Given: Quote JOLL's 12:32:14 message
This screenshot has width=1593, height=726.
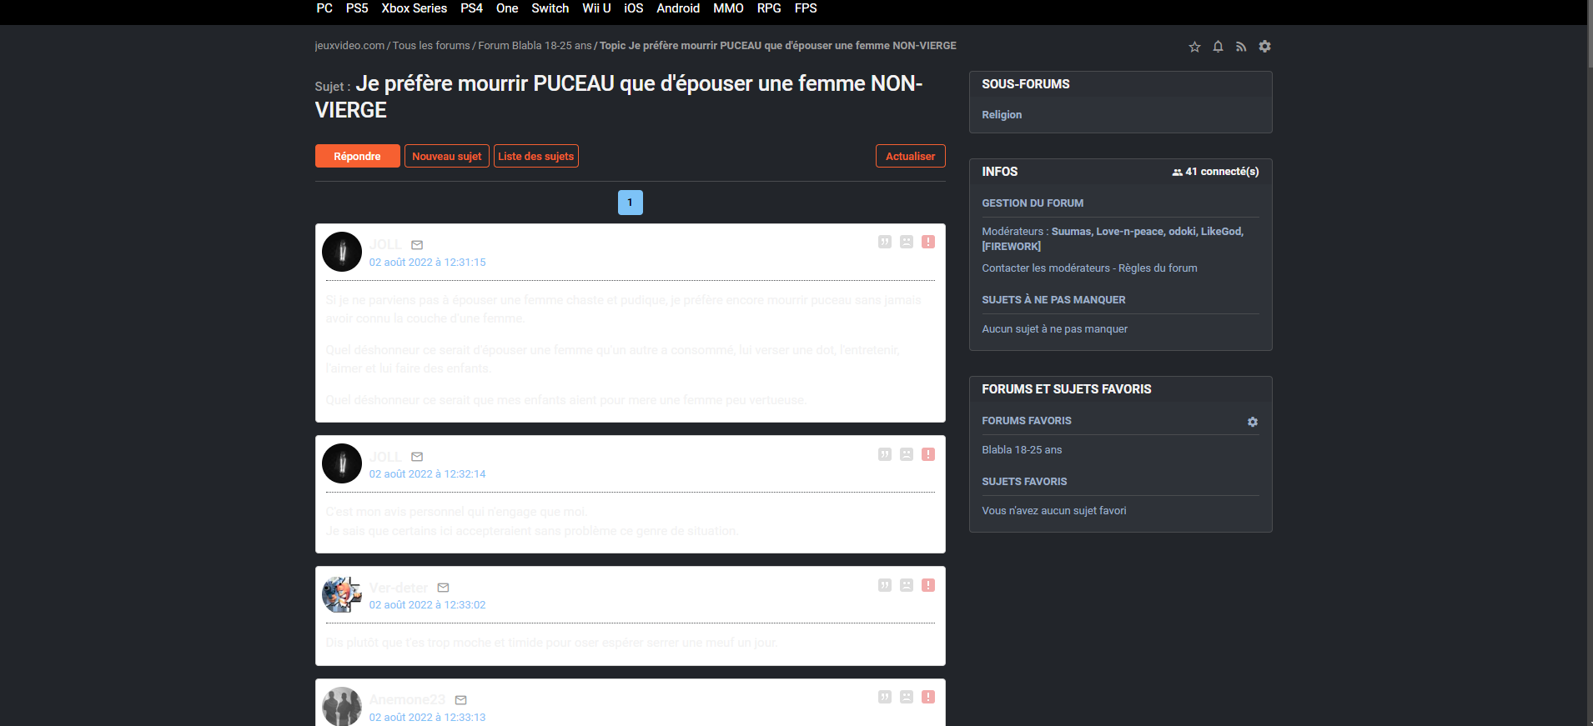Looking at the screenshot, I should (884, 454).
